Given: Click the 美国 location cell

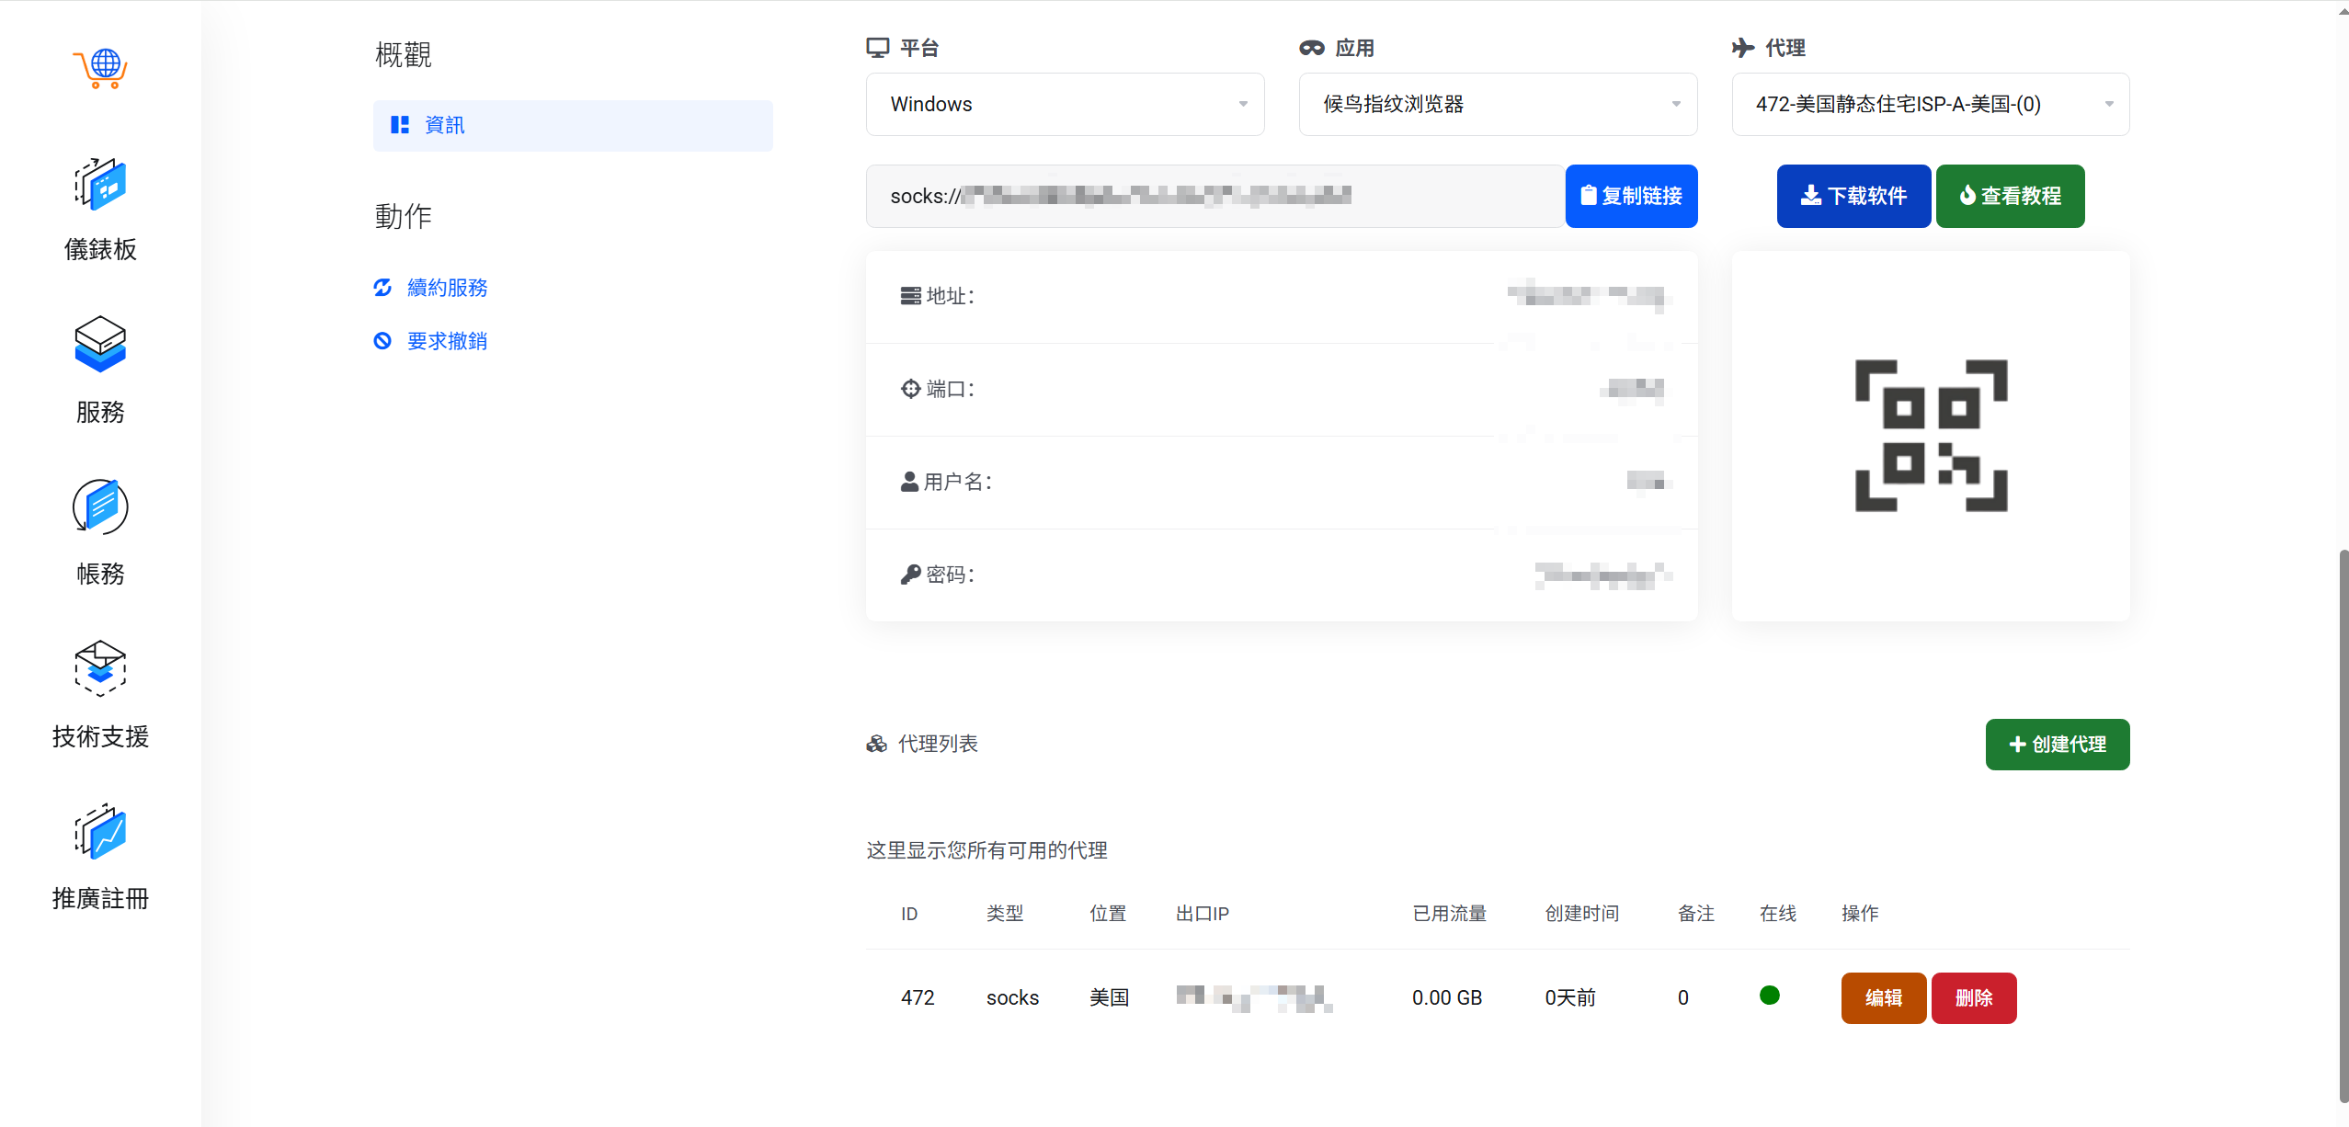Looking at the screenshot, I should (x=1109, y=997).
